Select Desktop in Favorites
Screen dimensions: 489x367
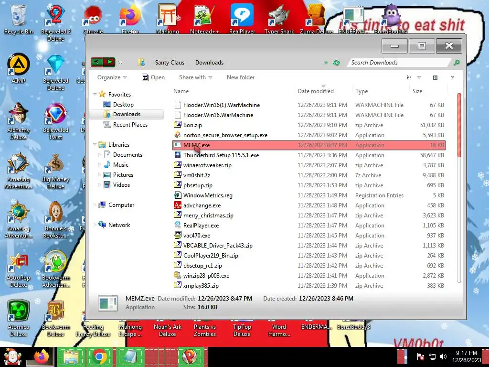point(123,105)
